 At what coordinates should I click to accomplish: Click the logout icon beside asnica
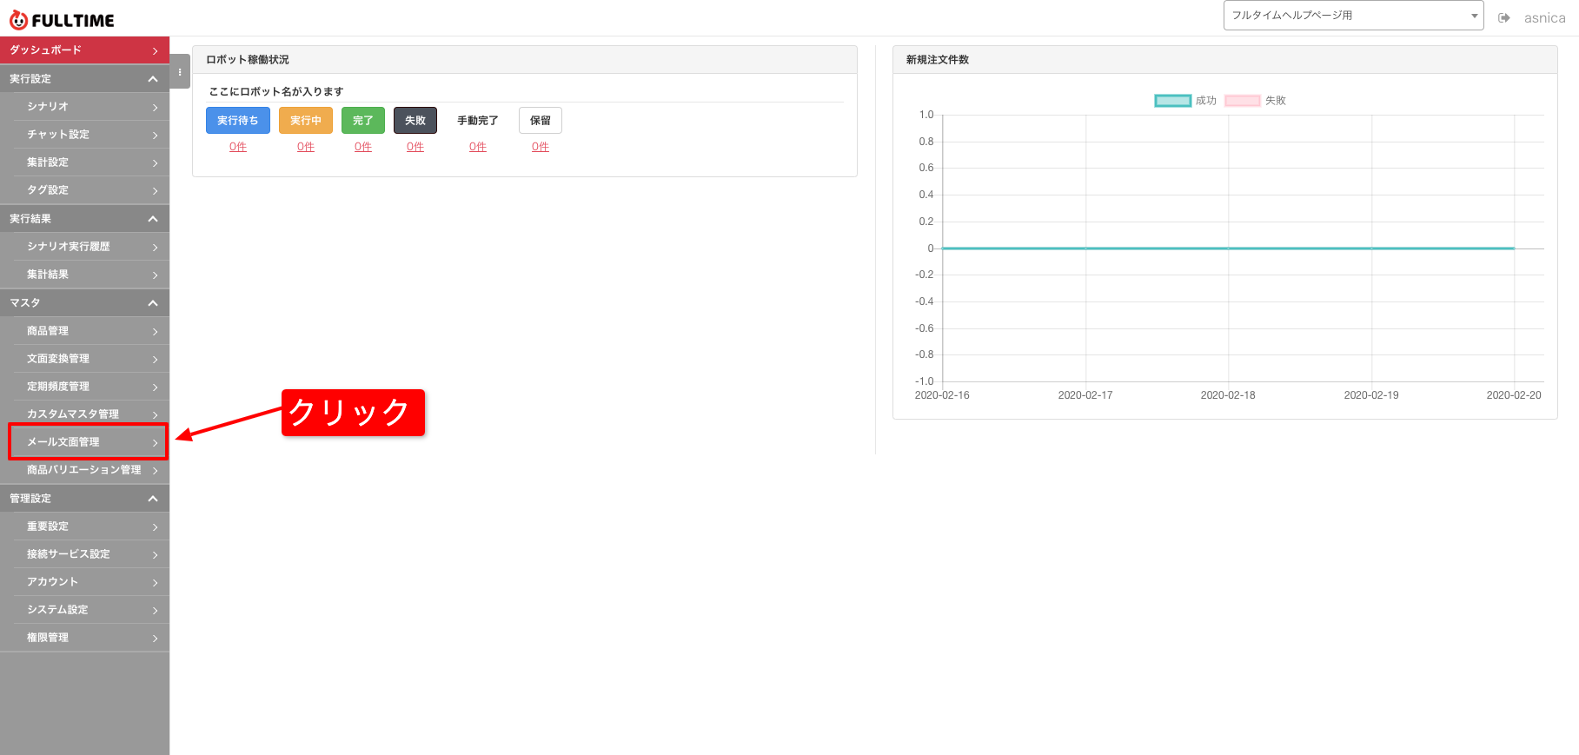(x=1504, y=17)
